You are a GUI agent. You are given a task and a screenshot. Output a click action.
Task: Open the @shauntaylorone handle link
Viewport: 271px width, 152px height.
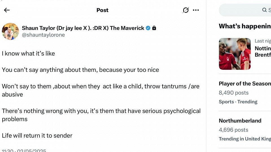[43, 35]
